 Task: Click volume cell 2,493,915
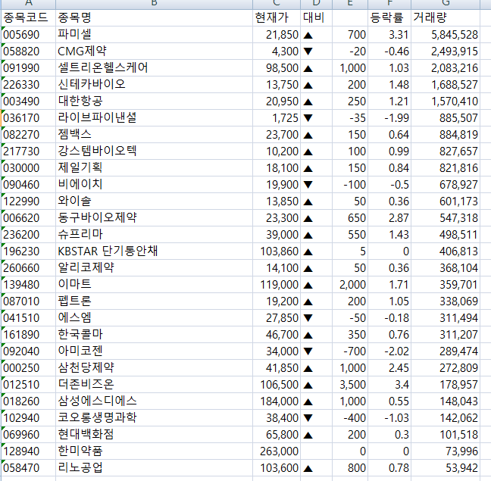point(446,51)
